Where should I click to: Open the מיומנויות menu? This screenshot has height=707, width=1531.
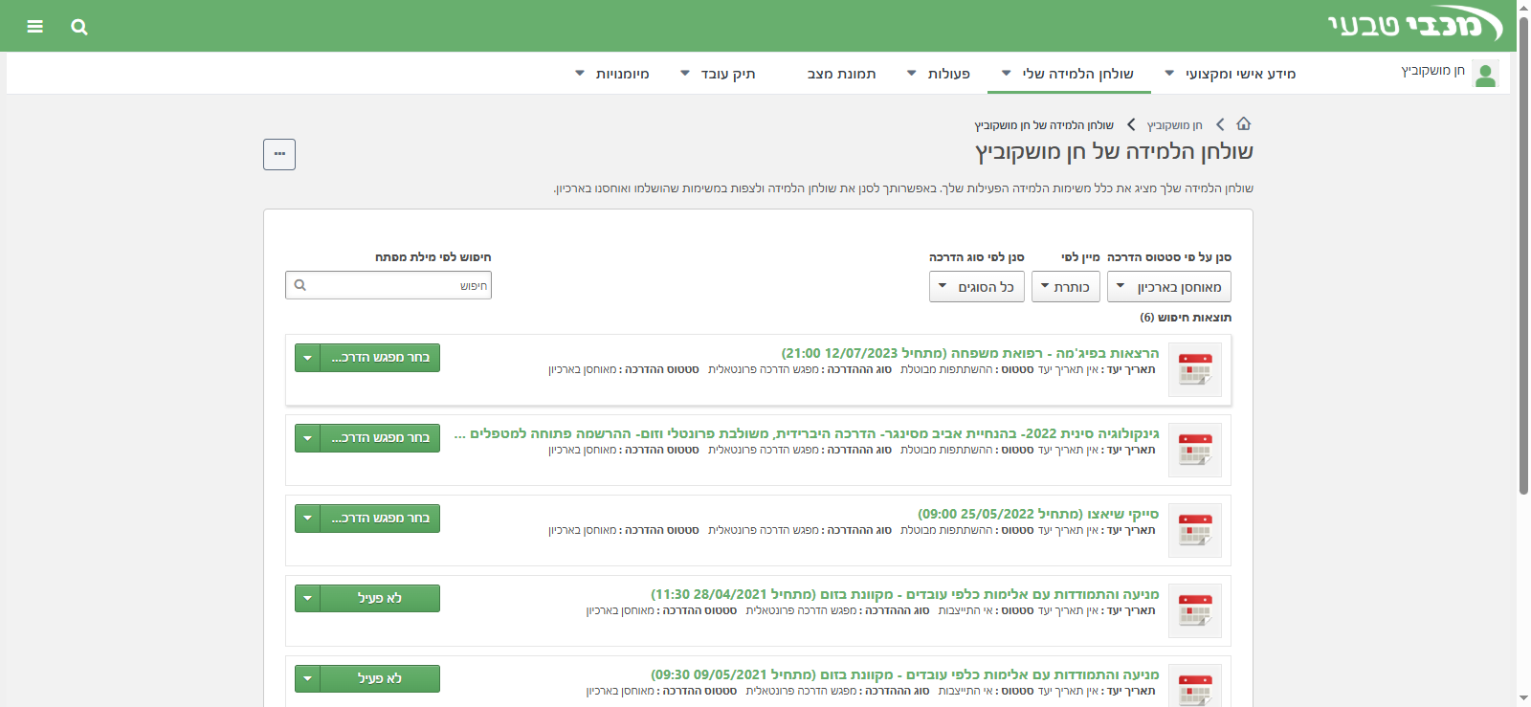pos(612,74)
